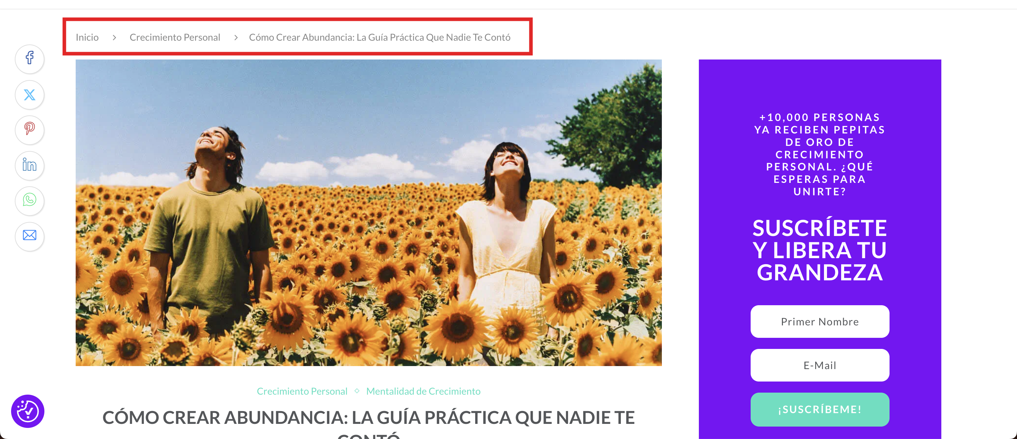Focus the Primer Nombre input field
This screenshot has height=439, width=1017.
[x=820, y=321]
